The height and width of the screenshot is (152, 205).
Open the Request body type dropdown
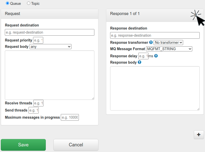50,47
